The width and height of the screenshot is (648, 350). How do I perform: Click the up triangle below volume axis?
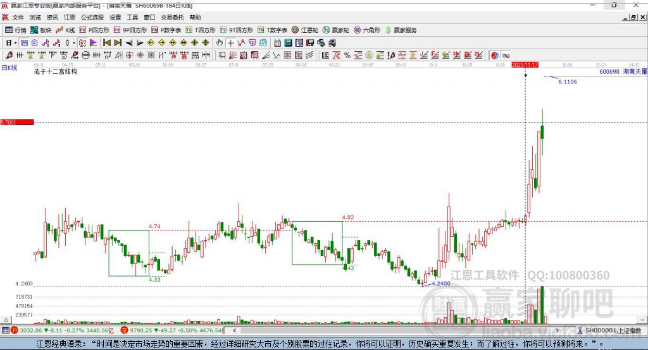pyautogui.click(x=6, y=320)
